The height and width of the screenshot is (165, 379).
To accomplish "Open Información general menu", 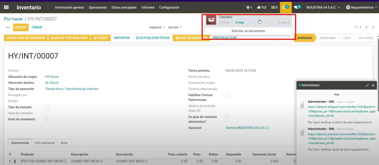I will pos(69,7).
